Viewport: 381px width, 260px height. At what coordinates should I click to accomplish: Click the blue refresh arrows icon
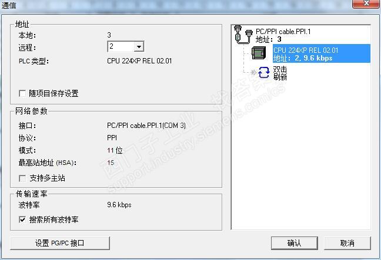pos(264,72)
